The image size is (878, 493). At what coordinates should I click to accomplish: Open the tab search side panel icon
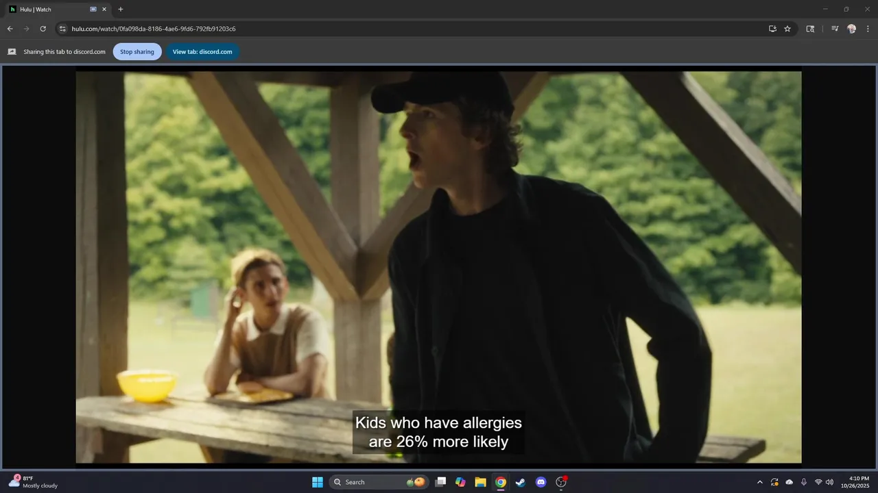point(810,29)
